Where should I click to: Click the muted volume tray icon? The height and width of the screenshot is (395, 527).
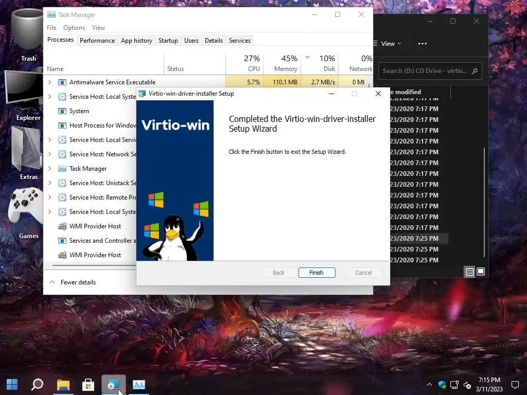click(x=467, y=385)
